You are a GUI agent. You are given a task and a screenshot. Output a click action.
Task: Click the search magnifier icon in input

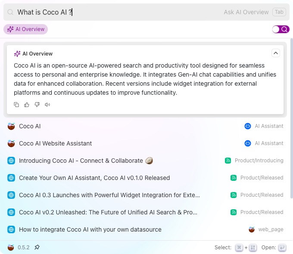click(x=10, y=12)
